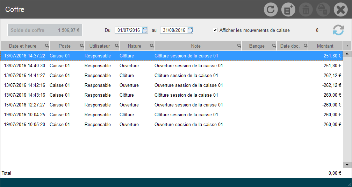The width and height of the screenshot is (352, 187).
Task: Click the Du date field 01/07/2016
Action: (x=128, y=30)
